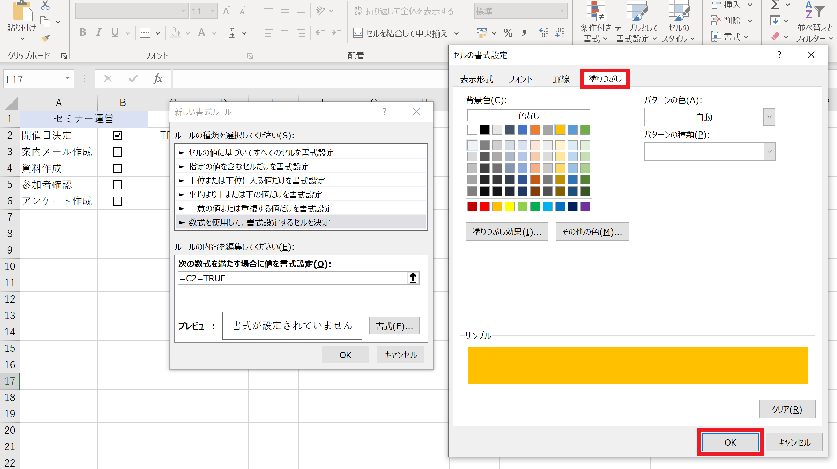Image resolution: width=837 pixels, height=469 pixels.
Task: Click the Percent Style icon
Action: (x=508, y=33)
